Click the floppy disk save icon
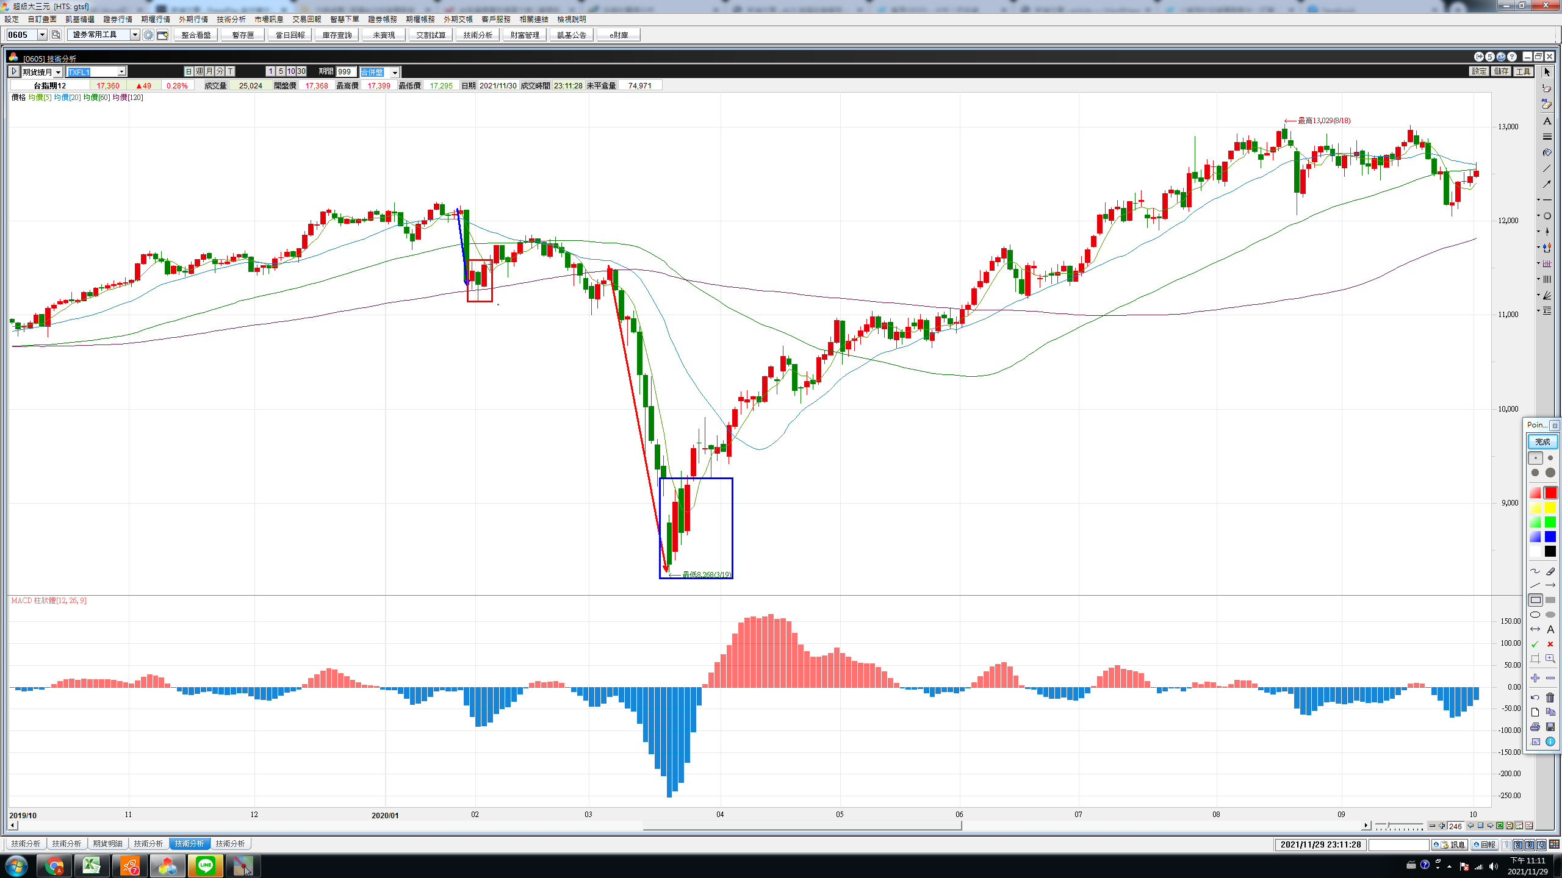The height and width of the screenshot is (878, 1562). 1550,727
